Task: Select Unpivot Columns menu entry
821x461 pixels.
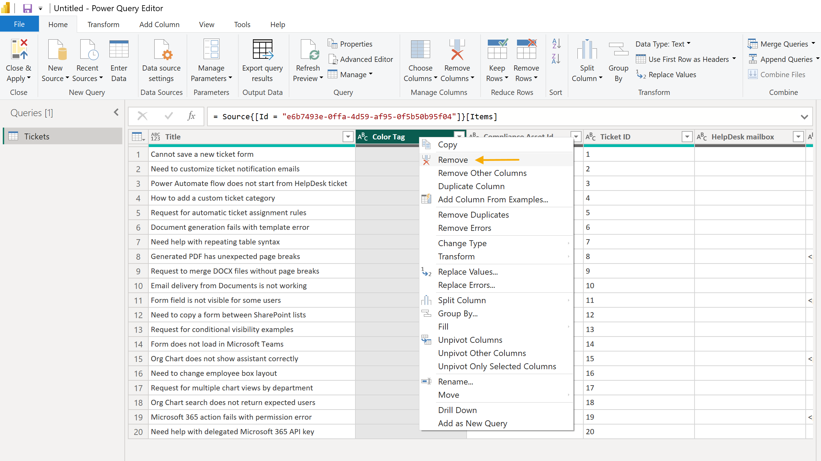Action: [x=496, y=340]
